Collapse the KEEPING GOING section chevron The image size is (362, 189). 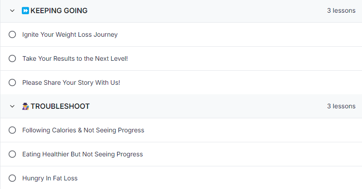point(12,10)
